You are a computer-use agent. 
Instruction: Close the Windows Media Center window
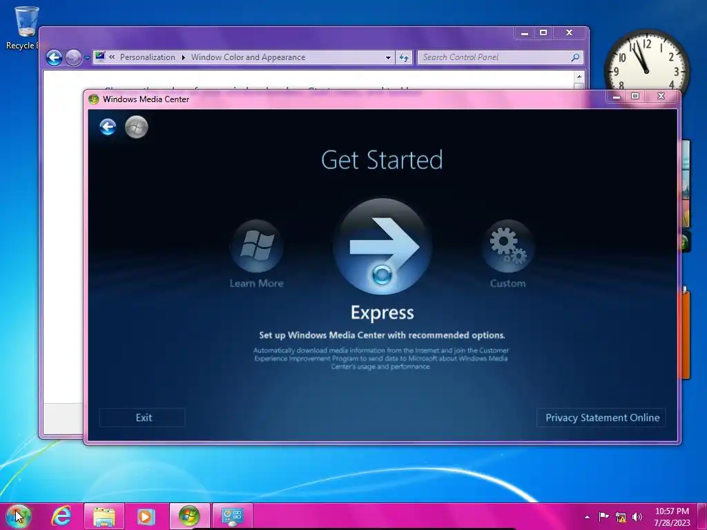[x=661, y=96]
